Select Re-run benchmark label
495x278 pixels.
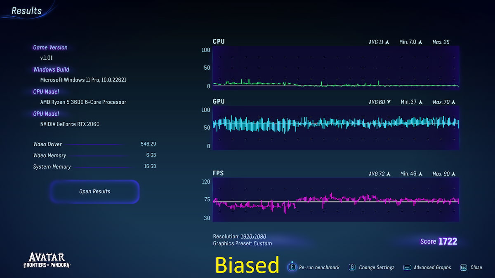pos(319,267)
